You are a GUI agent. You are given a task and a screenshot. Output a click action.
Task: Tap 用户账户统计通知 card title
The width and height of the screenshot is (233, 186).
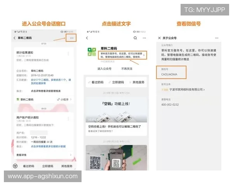[x=28, y=117]
